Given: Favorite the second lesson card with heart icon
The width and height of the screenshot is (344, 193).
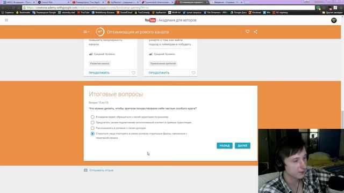Looking at the screenshot, I should pos(193,73).
